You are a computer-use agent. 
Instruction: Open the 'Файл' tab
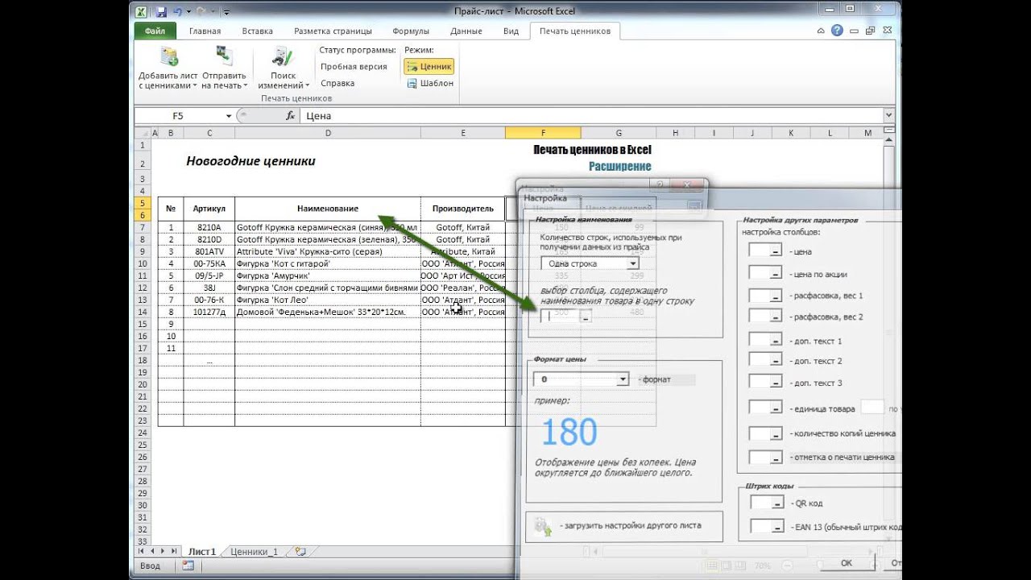(x=155, y=31)
